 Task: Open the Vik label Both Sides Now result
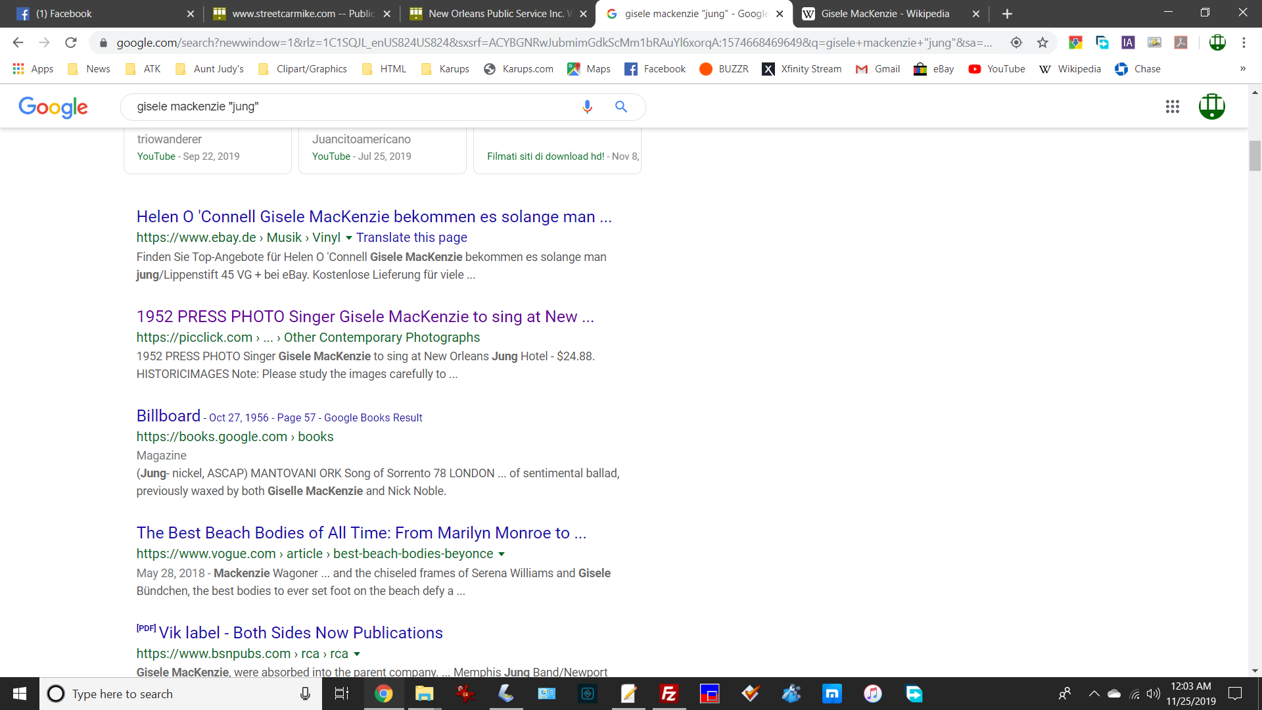click(x=300, y=633)
